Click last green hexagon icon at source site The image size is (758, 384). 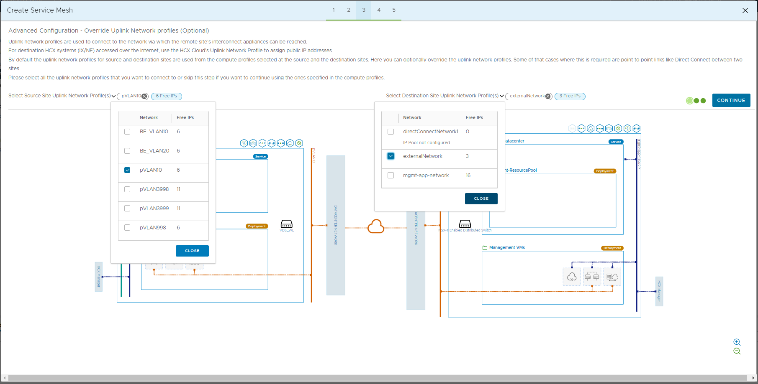tap(299, 143)
